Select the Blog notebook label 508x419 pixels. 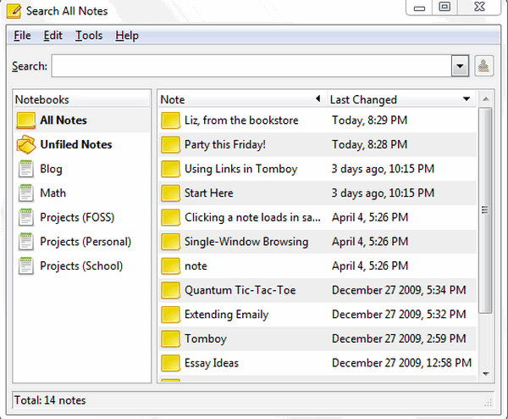tap(51, 169)
